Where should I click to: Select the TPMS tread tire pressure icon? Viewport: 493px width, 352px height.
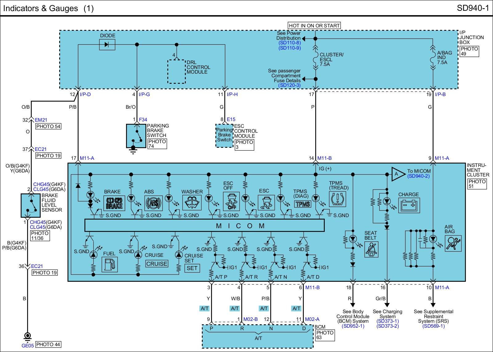[337, 200]
